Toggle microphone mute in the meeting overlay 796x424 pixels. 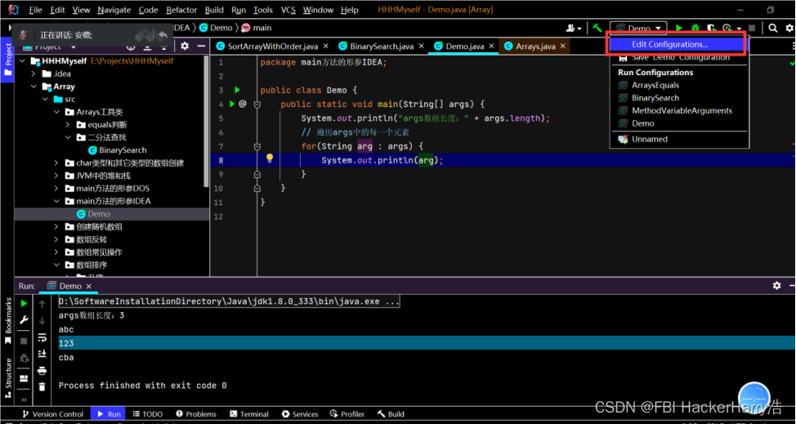(23, 35)
